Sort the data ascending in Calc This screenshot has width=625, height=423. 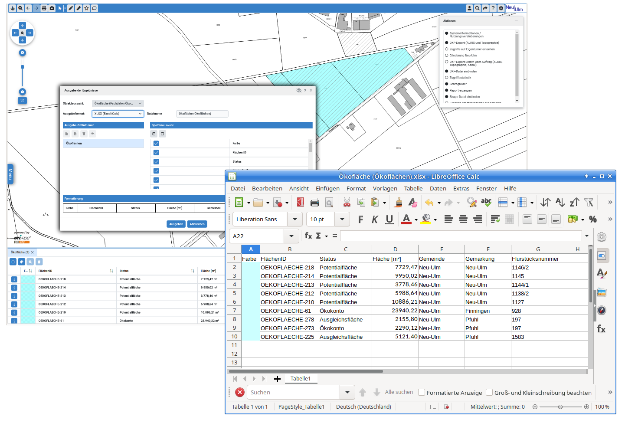coord(560,202)
